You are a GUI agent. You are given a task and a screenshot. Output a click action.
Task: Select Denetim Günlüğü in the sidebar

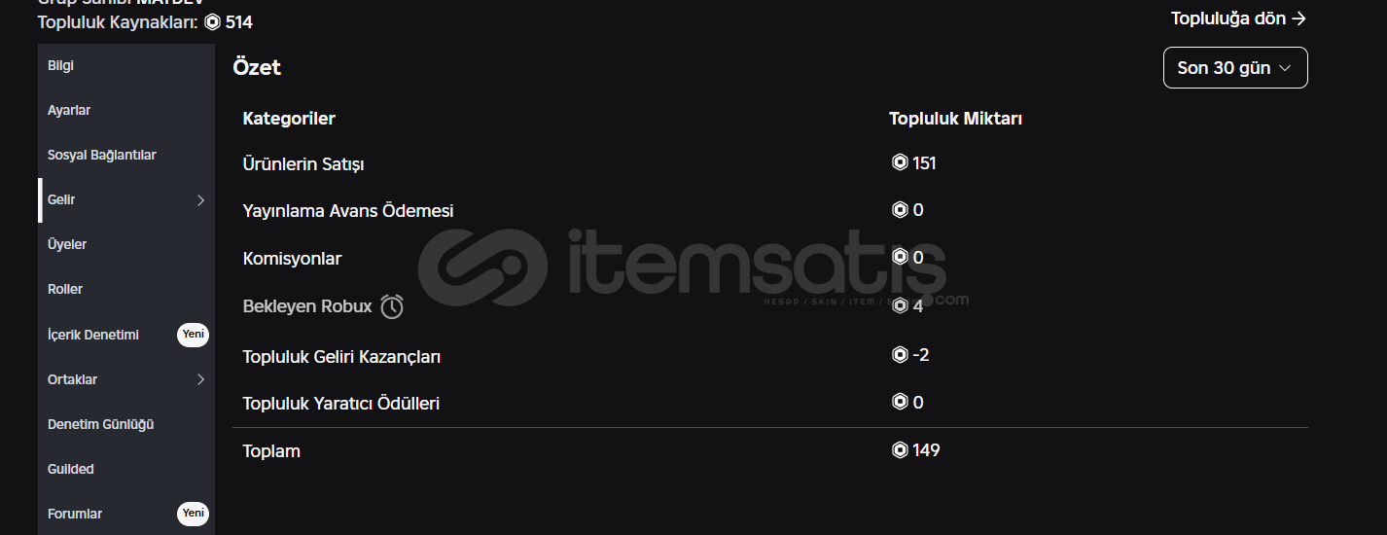pyautogui.click(x=101, y=424)
